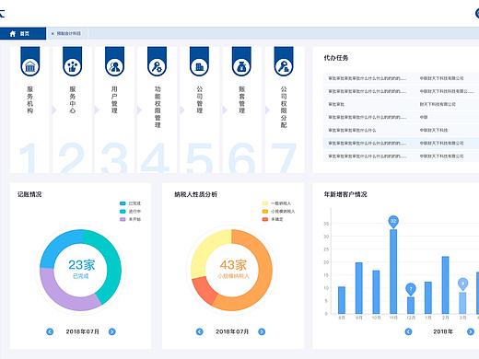Open the 服务机构 bank building icon

(30, 66)
